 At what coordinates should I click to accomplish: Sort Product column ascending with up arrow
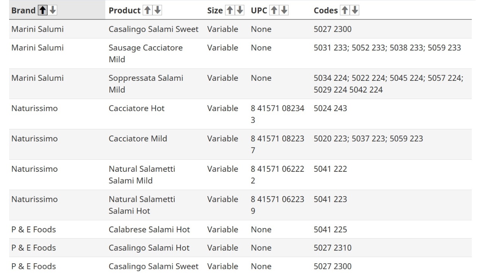147,11
